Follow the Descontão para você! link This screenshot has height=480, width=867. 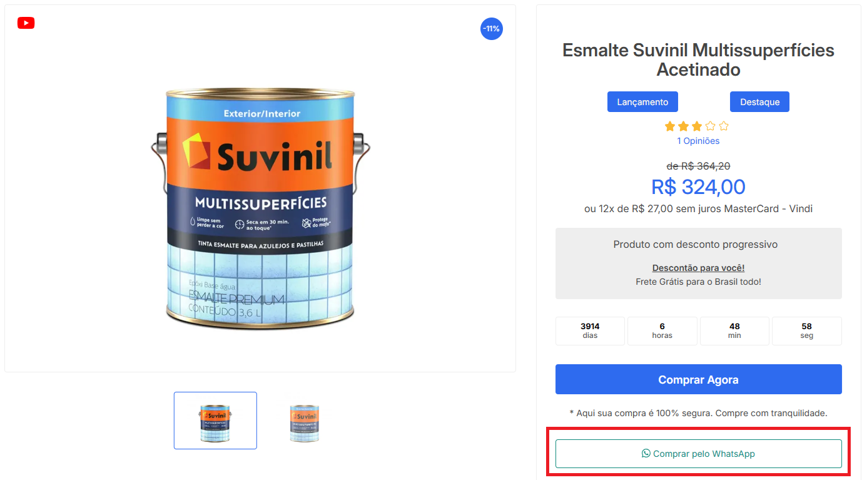tap(698, 268)
